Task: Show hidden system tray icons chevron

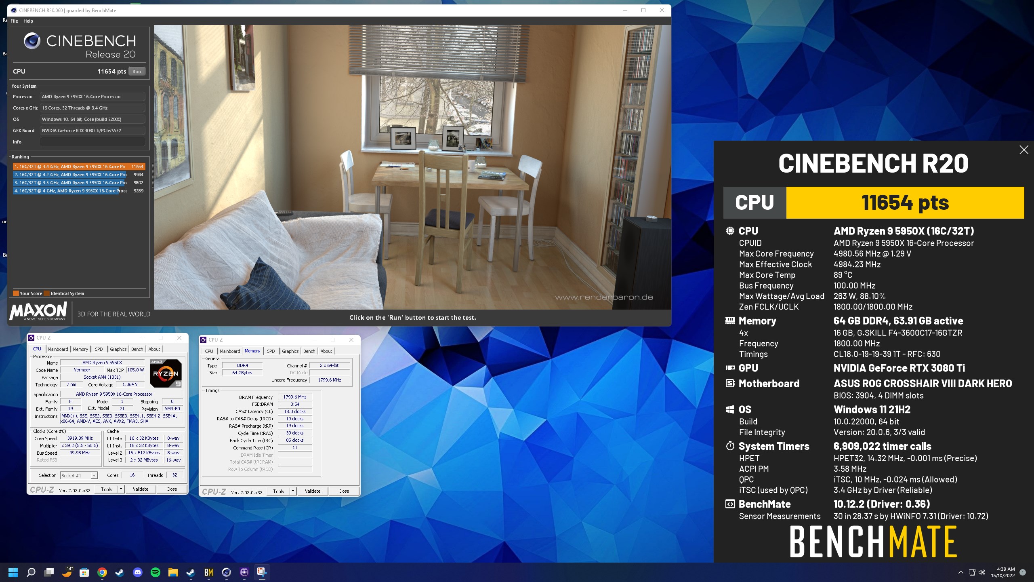Action: 960,572
